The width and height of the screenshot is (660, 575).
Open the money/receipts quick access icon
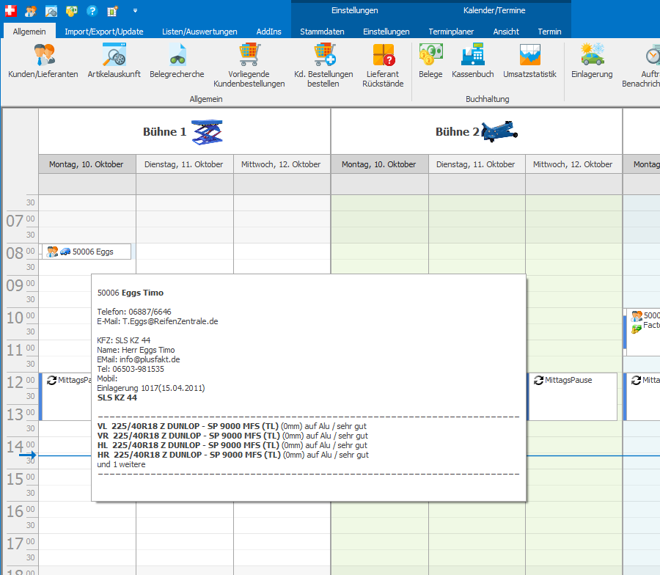click(x=72, y=11)
